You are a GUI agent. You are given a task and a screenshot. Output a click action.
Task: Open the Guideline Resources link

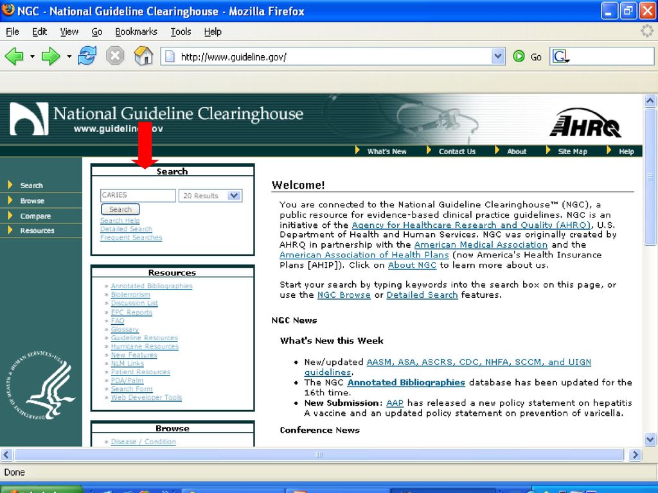[145, 338]
